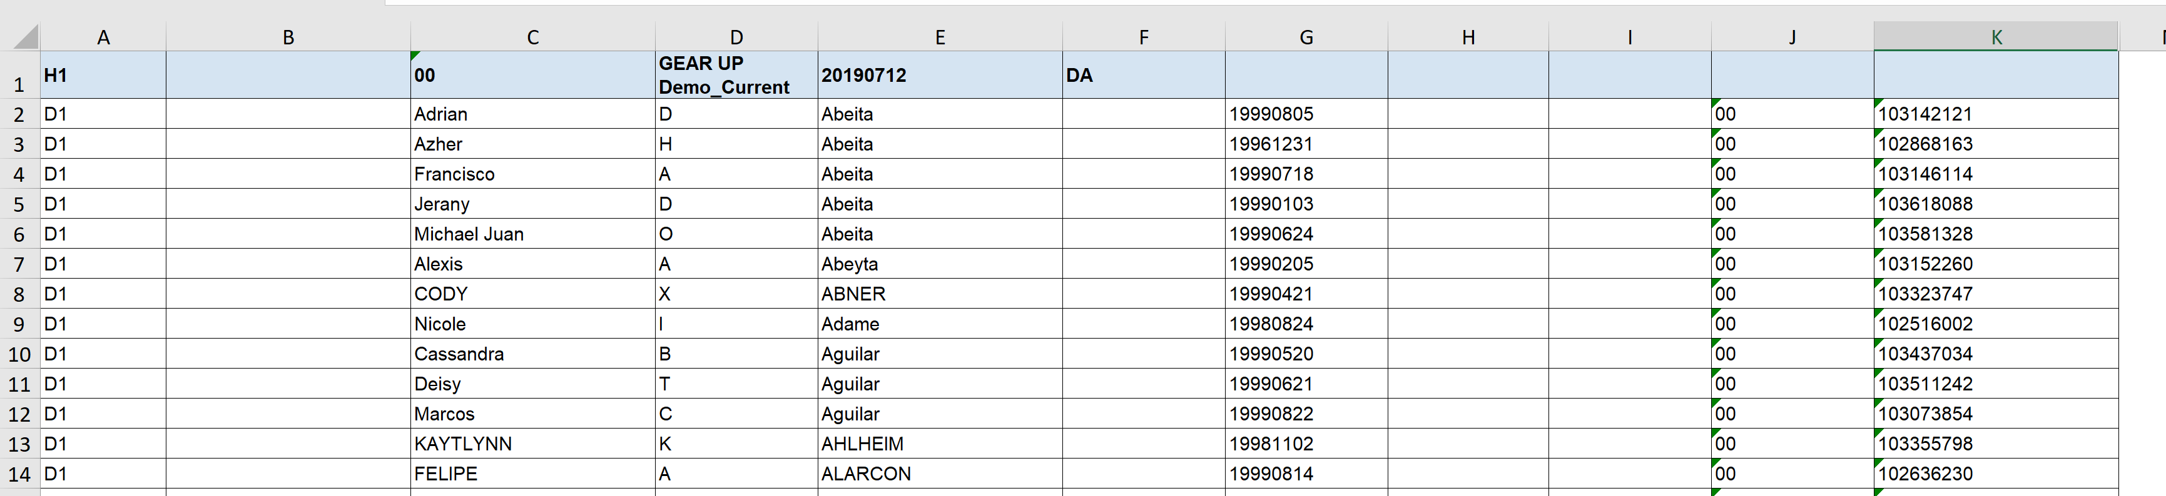Click the DA cell in column F
Image resolution: width=2166 pixels, height=496 pixels.
1144,75
